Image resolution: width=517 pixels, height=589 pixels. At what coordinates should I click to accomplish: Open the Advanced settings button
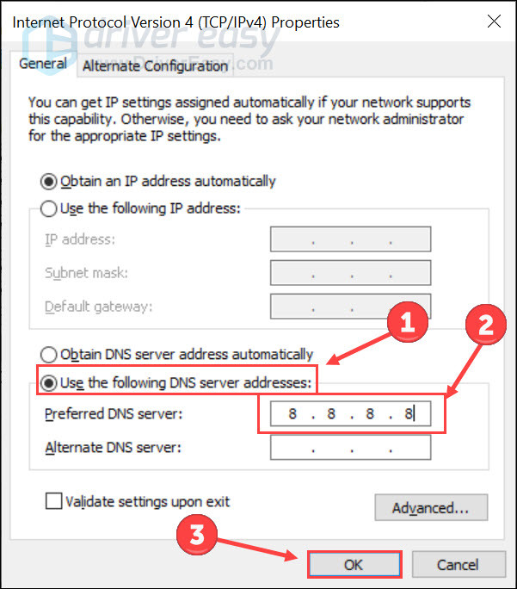[431, 507]
